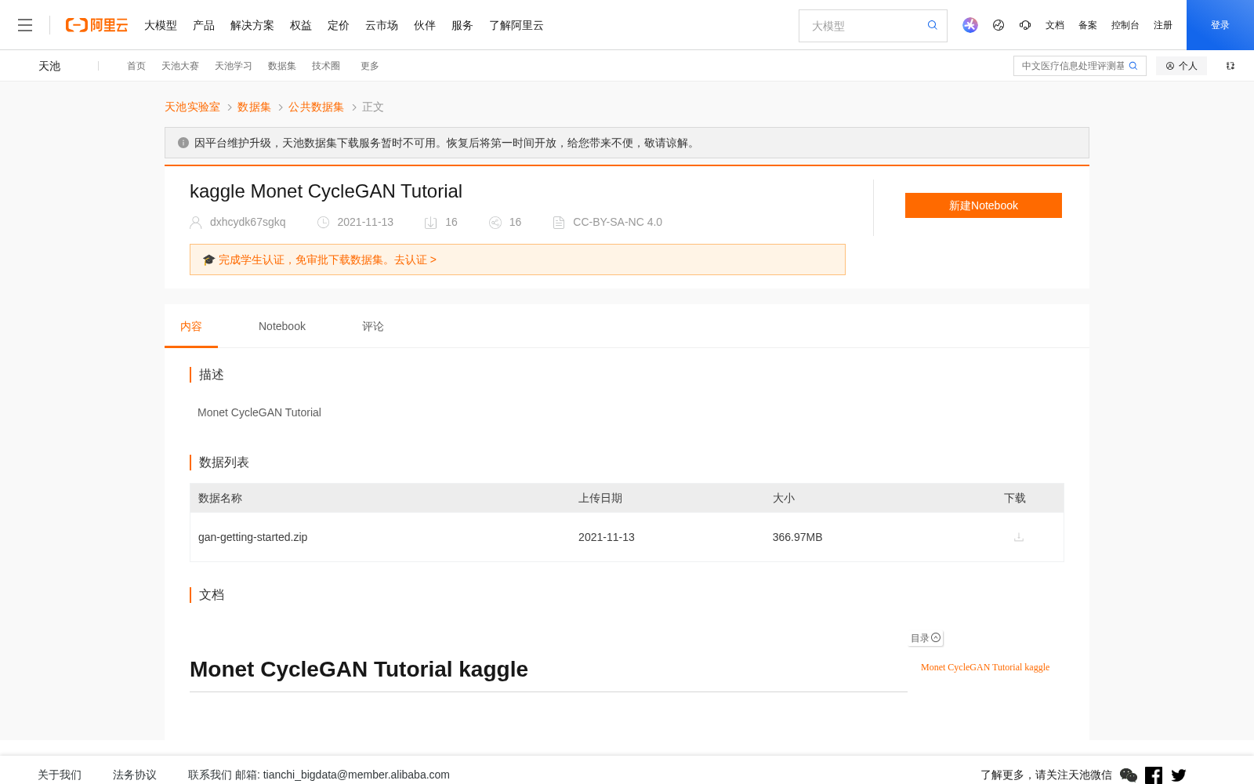Click the student certification 去认证 banner
1254x784 pixels.
coord(517,260)
